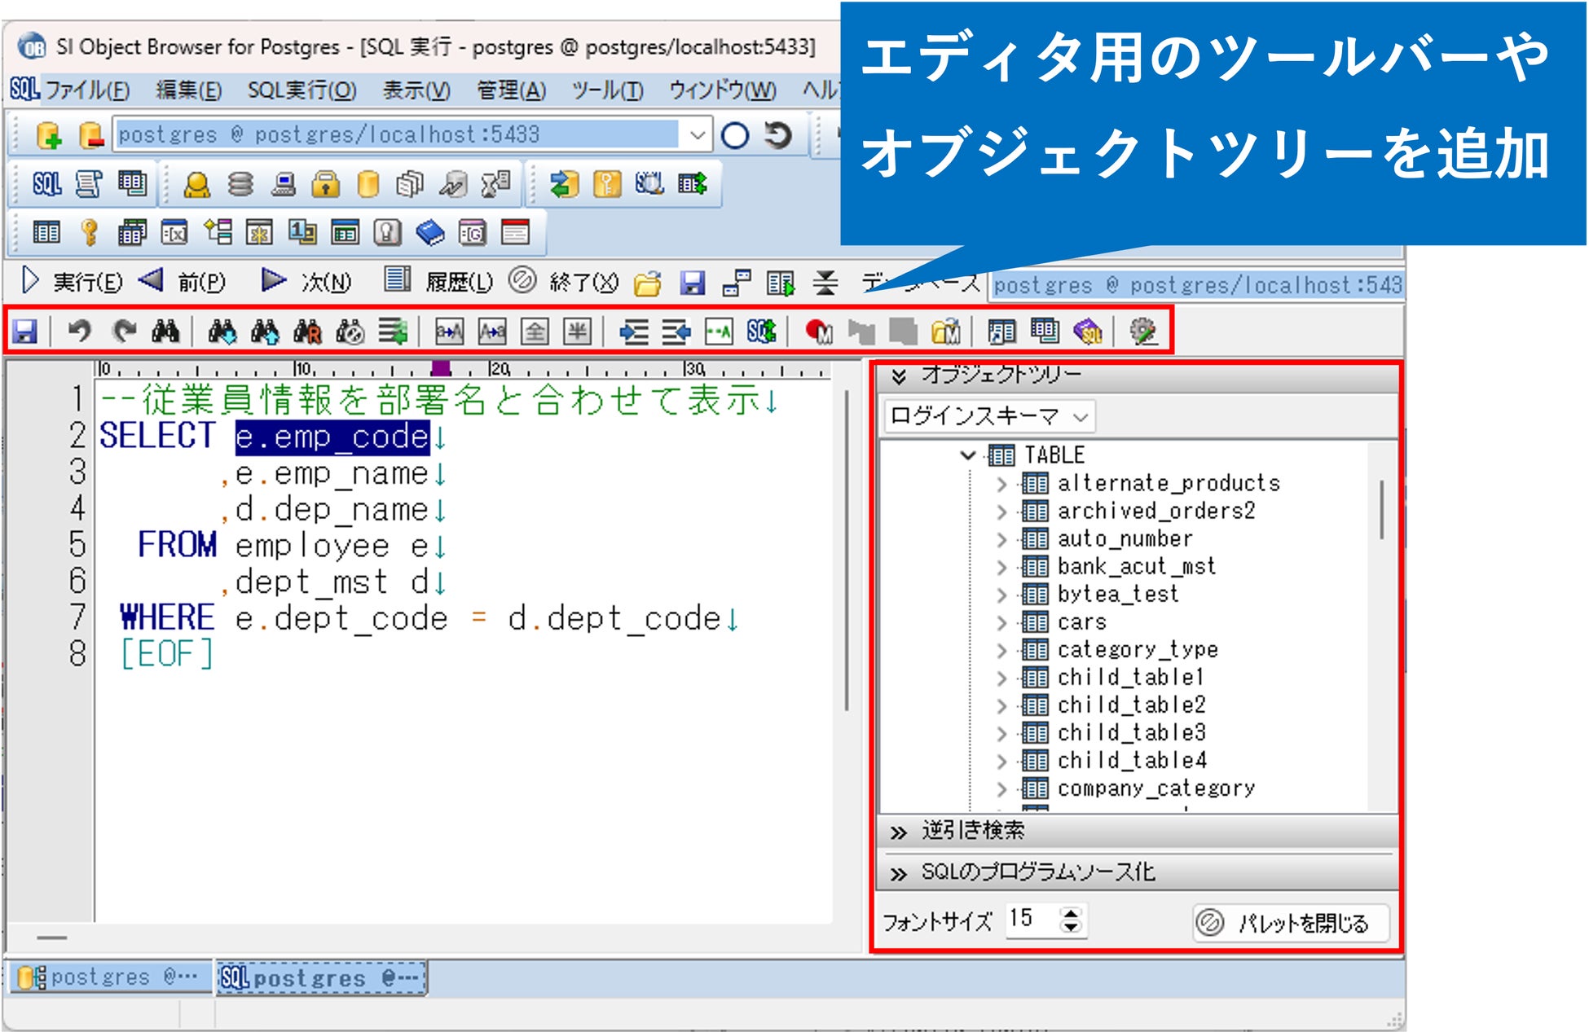Increase font size with stepper up arrow
This screenshot has height=1032, width=1589.
click(x=1072, y=913)
